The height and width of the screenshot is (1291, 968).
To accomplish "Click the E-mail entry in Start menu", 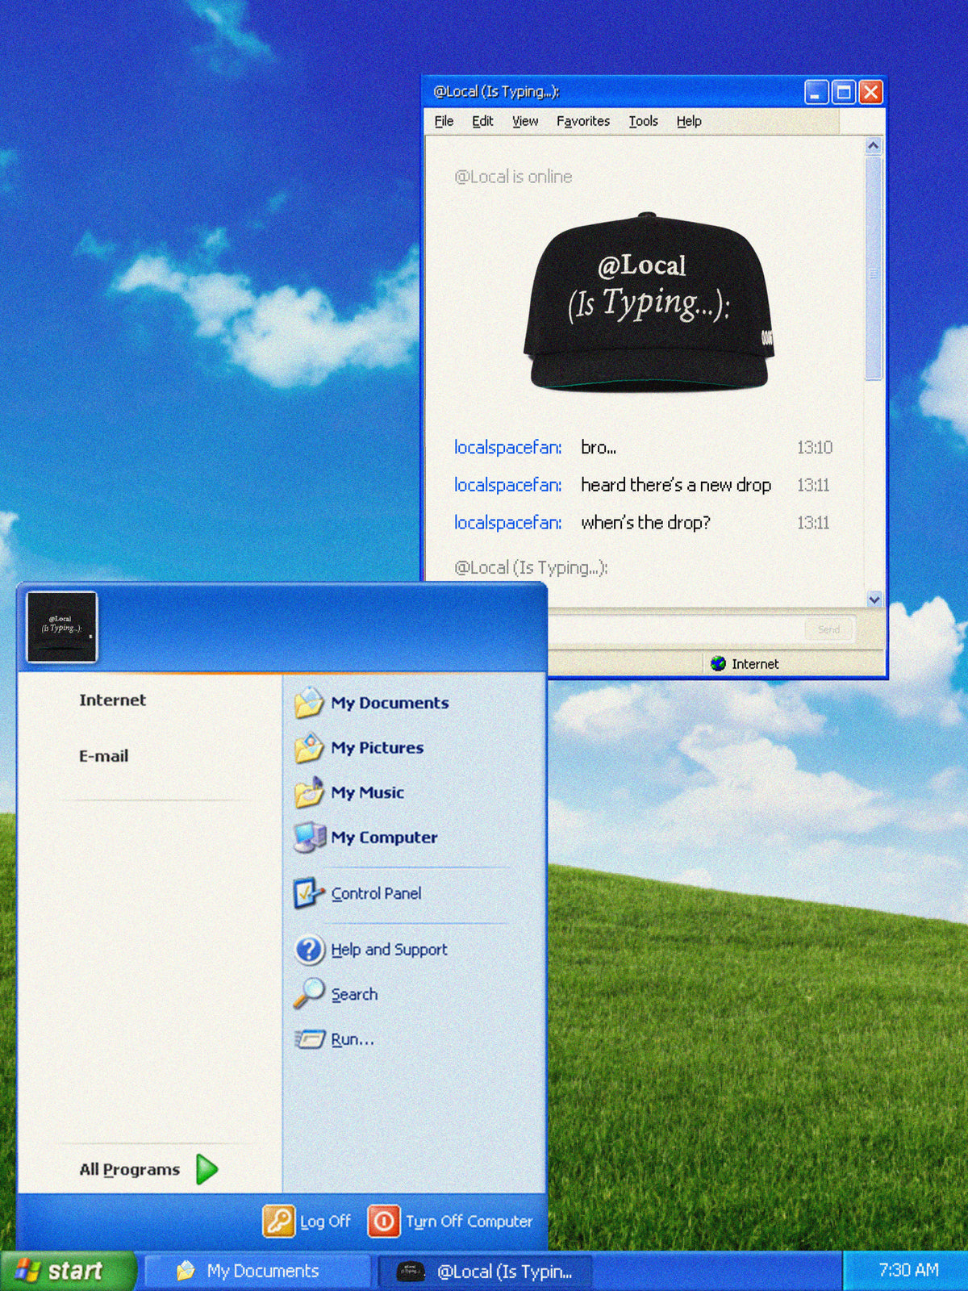I will point(103,756).
